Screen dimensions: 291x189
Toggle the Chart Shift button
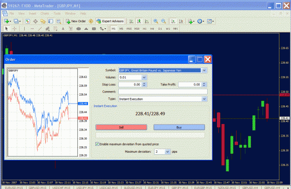point(181,21)
